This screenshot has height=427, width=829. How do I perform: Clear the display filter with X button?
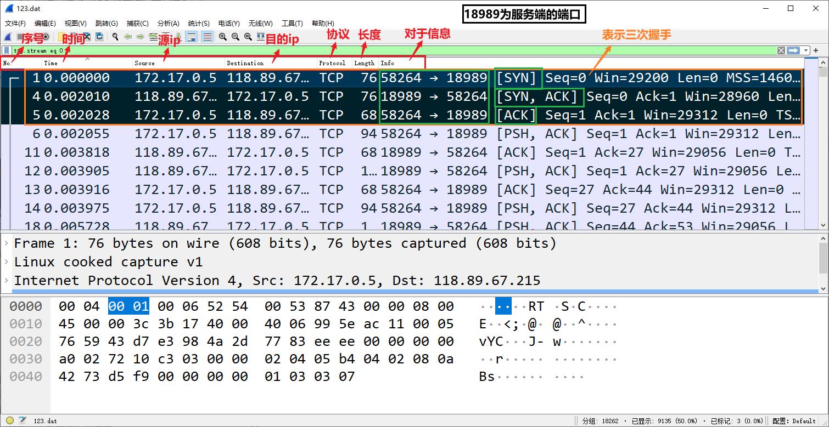click(x=781, y=50)
